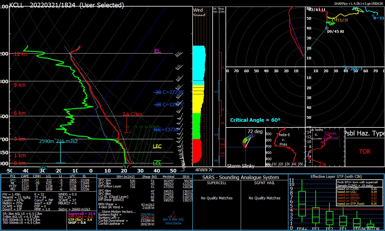Click the red segment of wind speed bar
385x231 pixels.
197,151
